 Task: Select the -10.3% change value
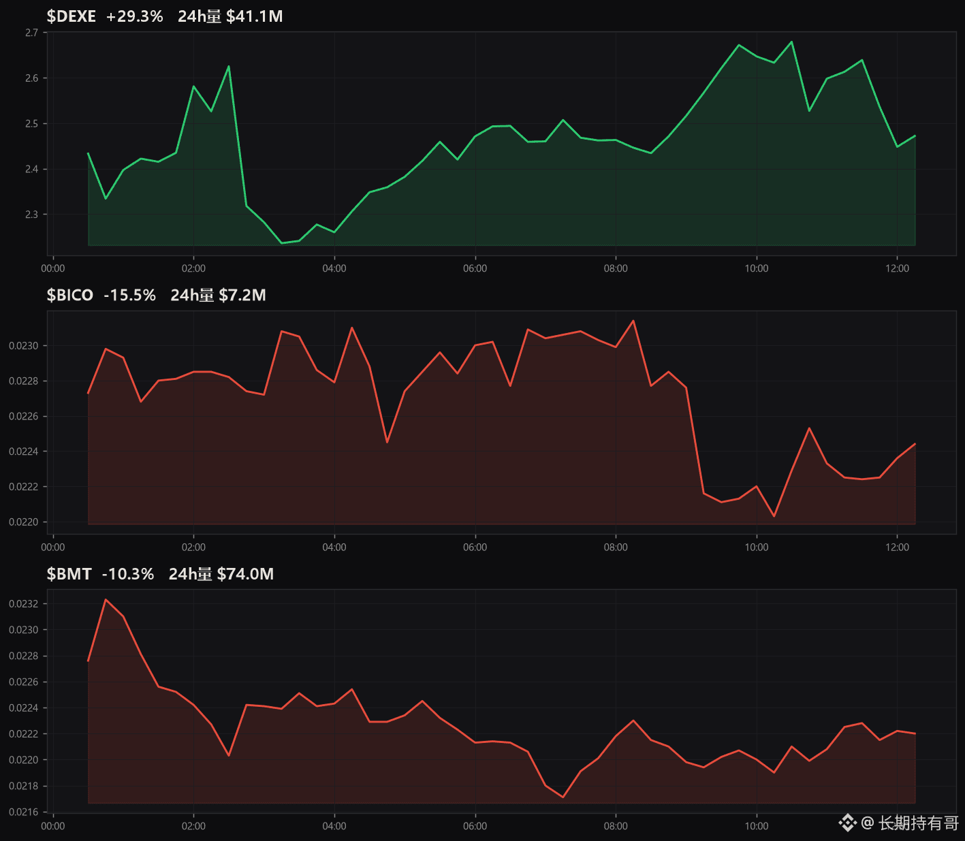(x=128, y=574)
